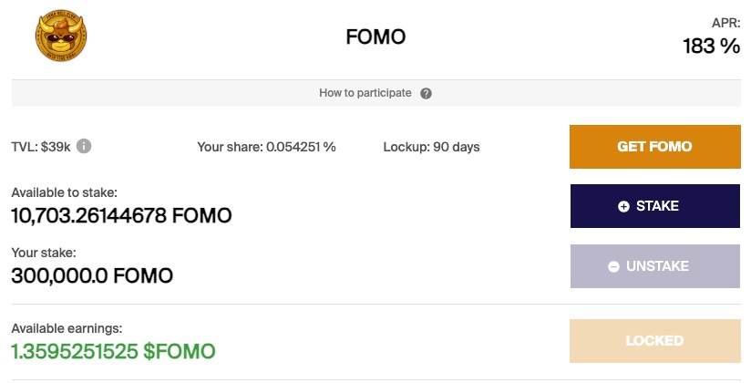The image size is (751, 383).
Task: Click the TVL $39k text
Action: coord(41,147)
